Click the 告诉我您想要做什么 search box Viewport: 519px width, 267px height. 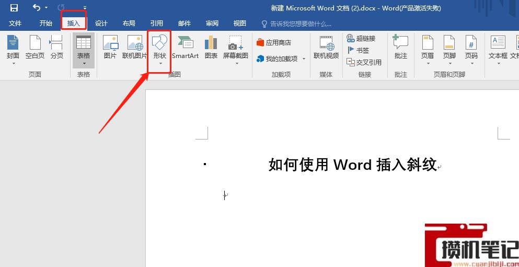tap(297, 24)
